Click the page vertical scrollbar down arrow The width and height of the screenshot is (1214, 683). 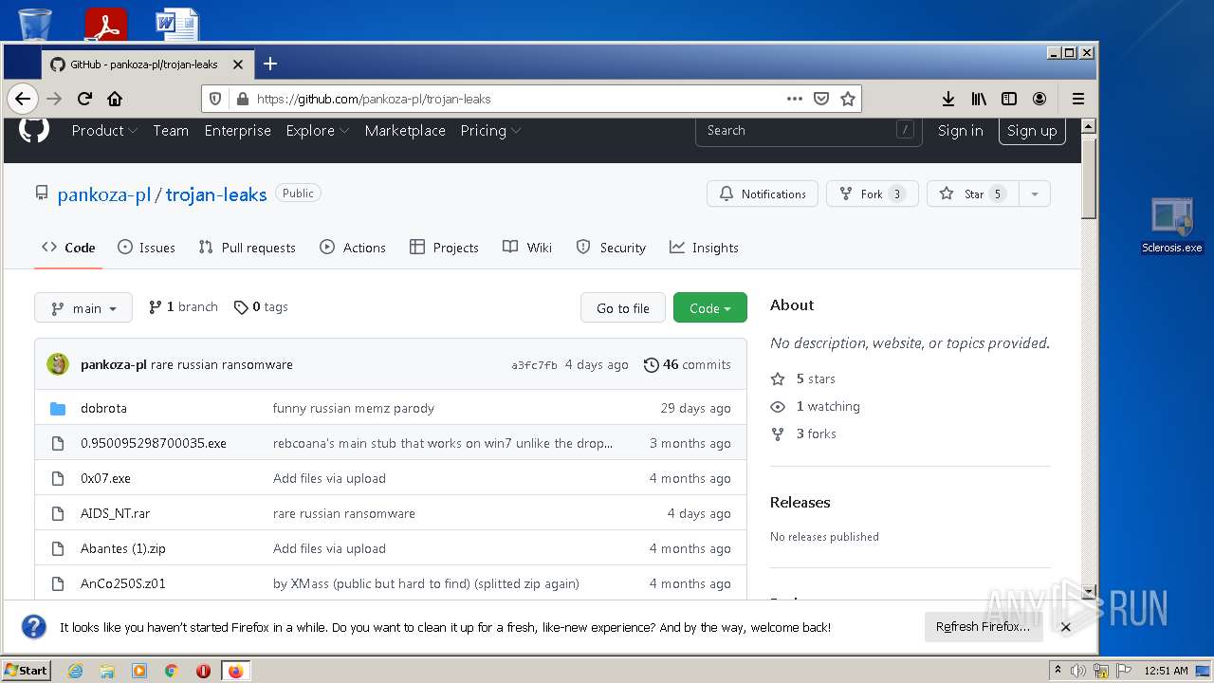pos(1089,591)
